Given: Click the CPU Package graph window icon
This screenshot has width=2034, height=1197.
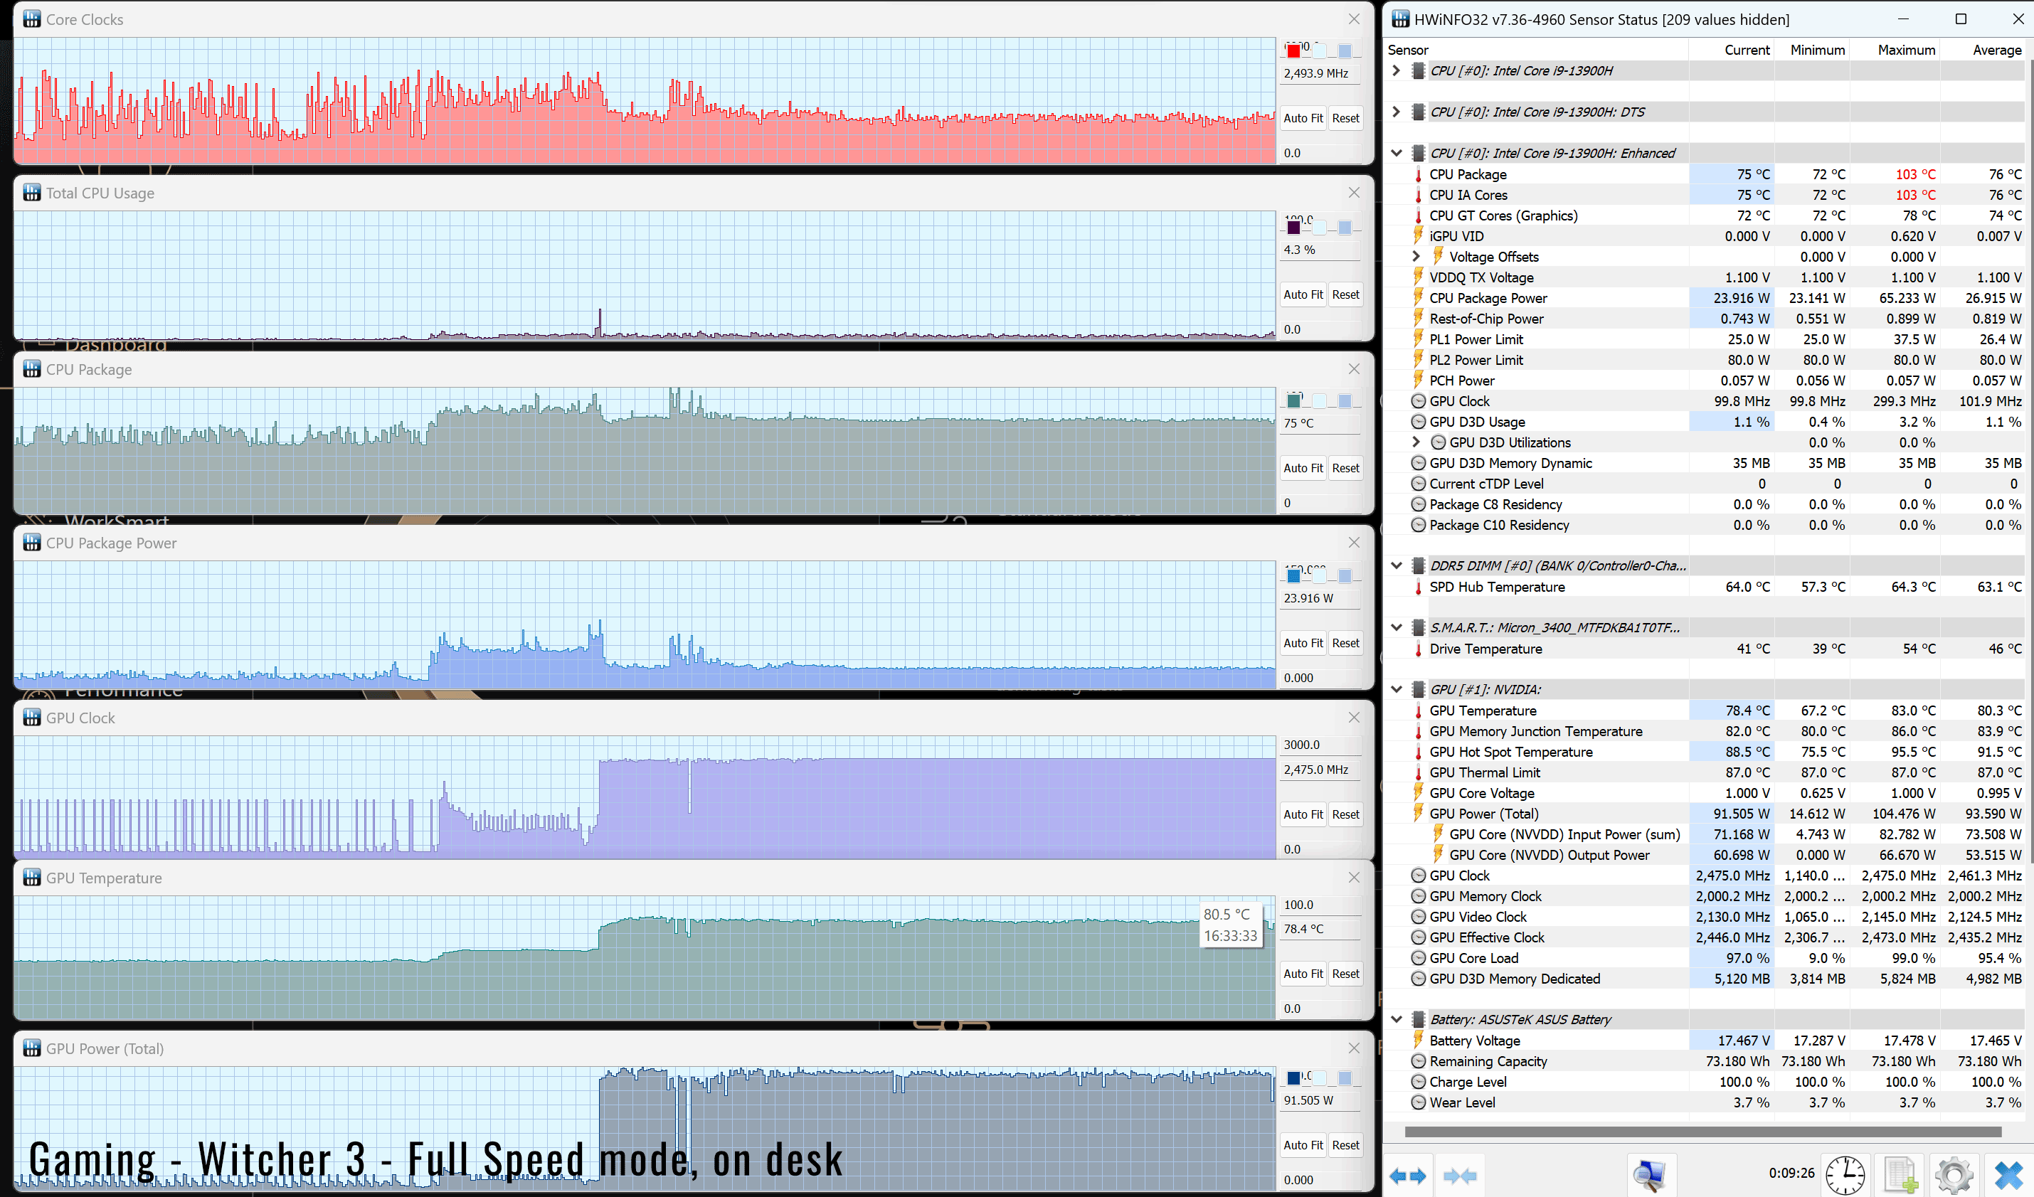Looking at the screenshot, I should [31, 369].
